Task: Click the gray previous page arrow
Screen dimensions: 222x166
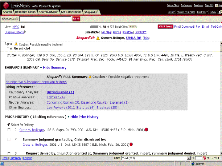Action: coord(94,27)
